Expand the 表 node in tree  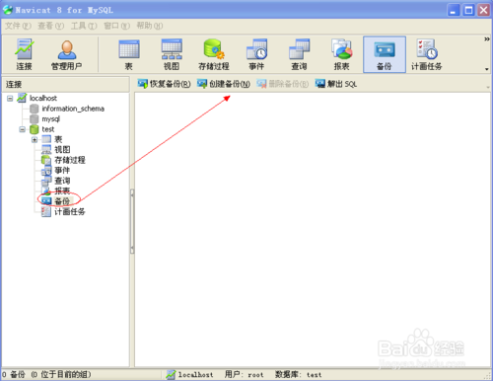pyautogui.click(x=35, y=139)
